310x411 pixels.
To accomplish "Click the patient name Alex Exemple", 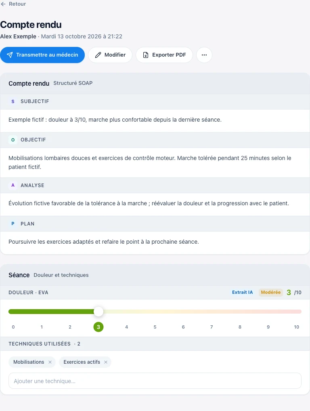I will [x=18, y=36].
